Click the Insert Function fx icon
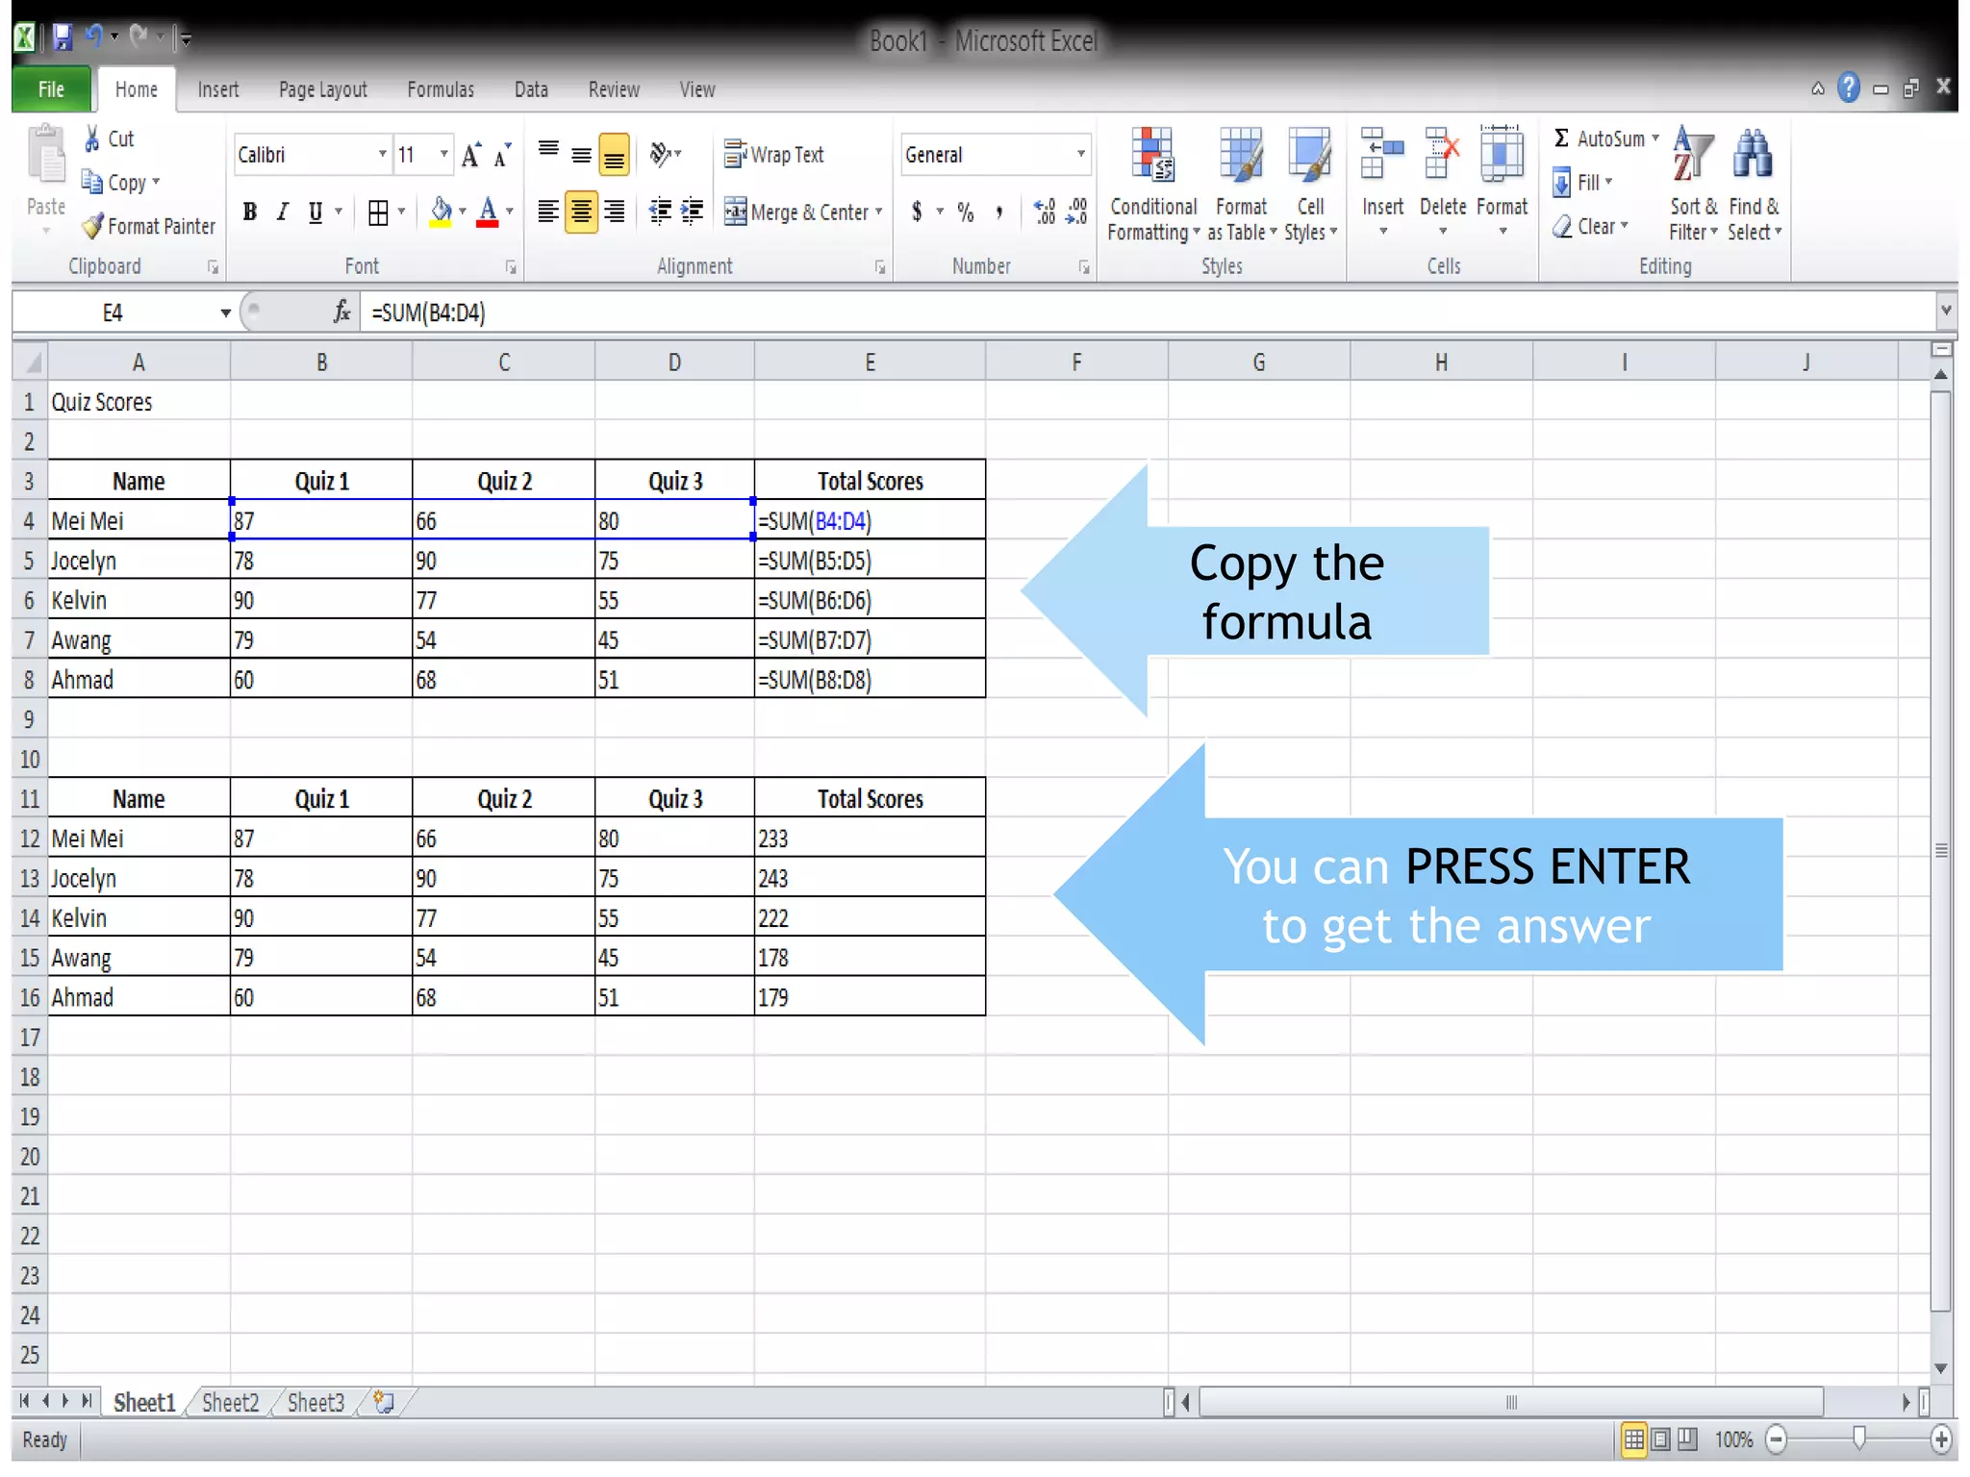 (341, 313)
